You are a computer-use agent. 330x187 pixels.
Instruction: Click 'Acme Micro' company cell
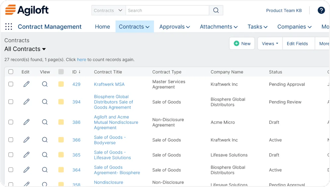click(223, 122)
